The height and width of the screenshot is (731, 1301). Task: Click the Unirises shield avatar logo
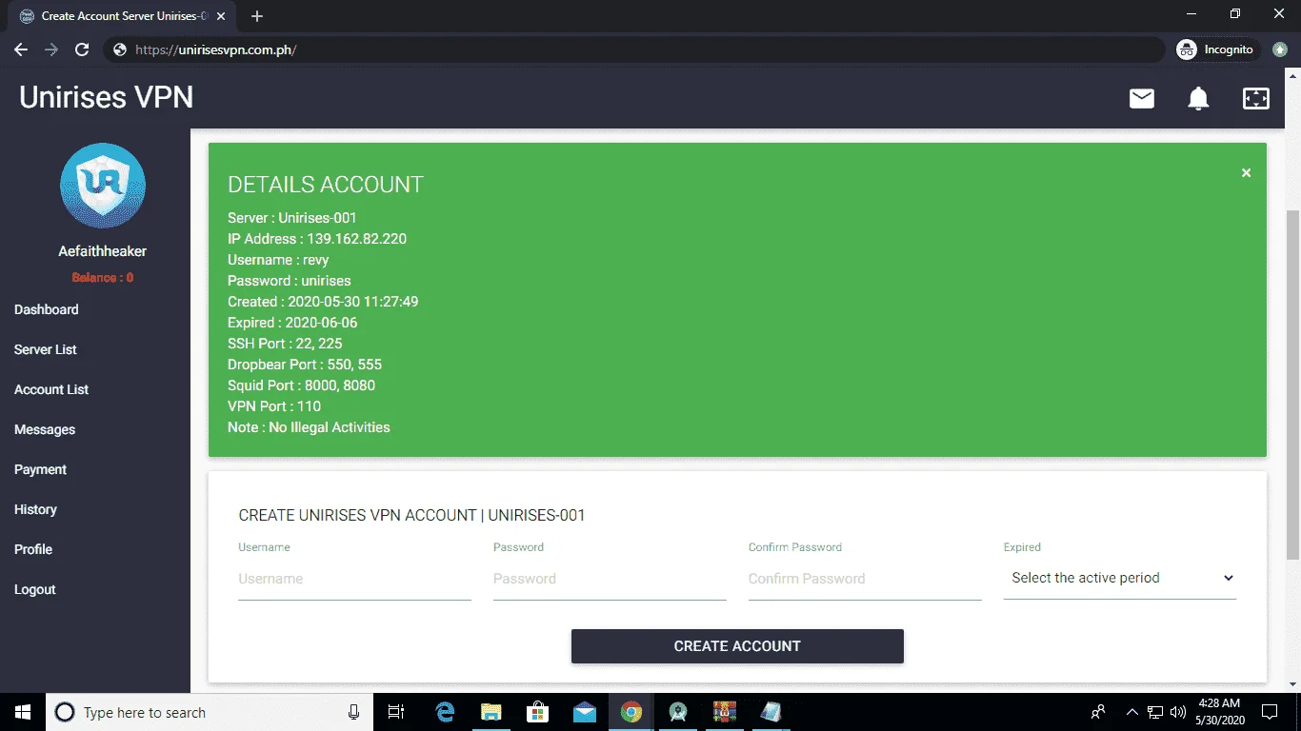click(103, 186)
